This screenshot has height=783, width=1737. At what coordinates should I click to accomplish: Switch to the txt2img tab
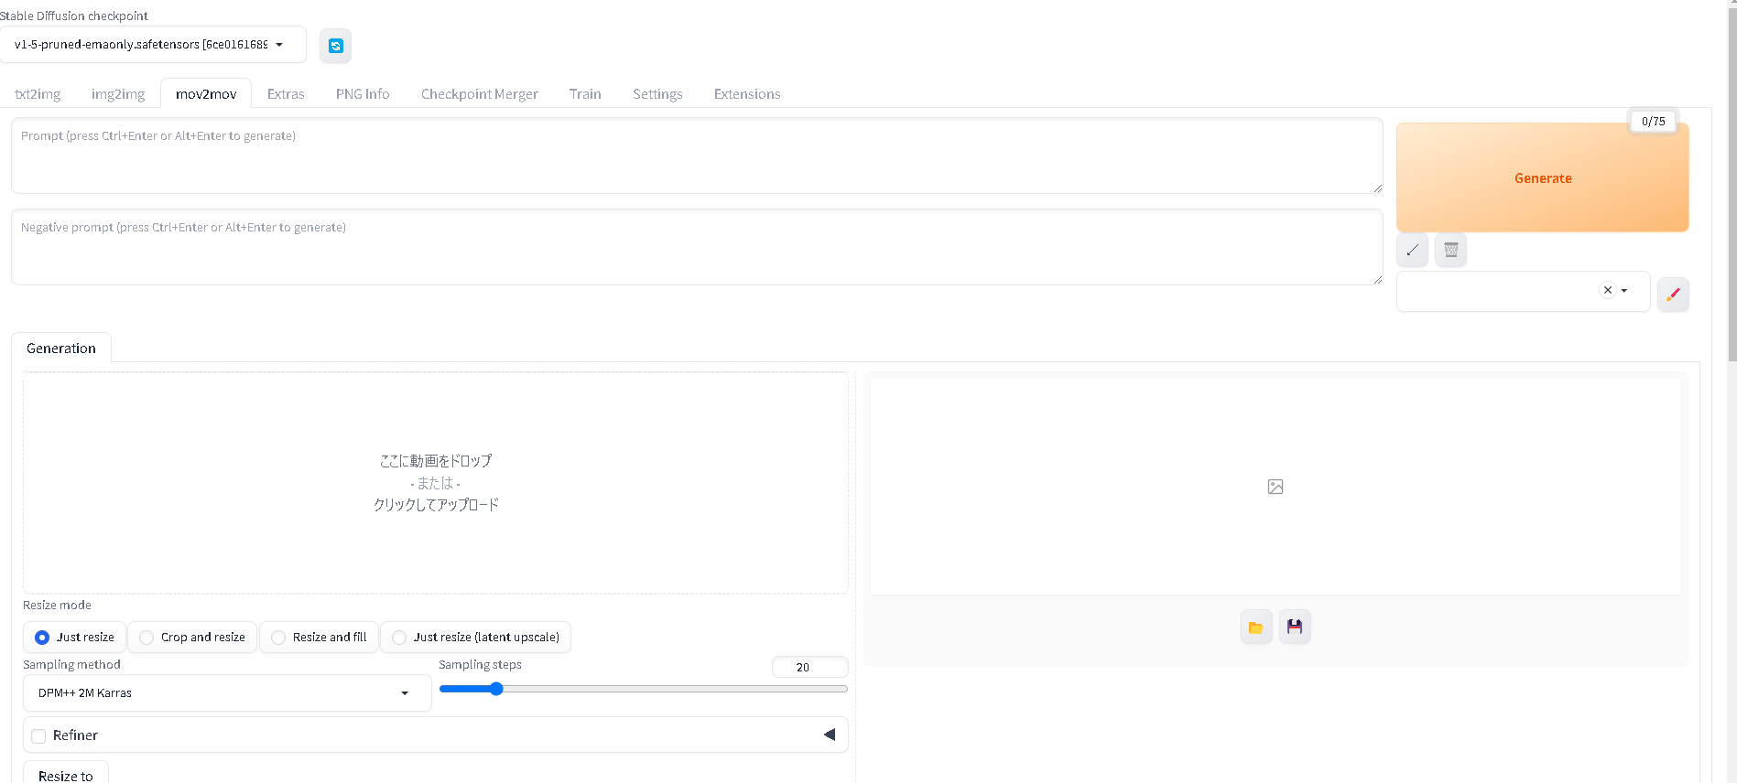(x=38, y=94)
